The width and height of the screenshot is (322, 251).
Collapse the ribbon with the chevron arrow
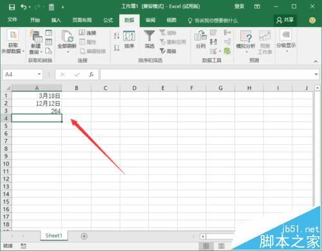316,61
